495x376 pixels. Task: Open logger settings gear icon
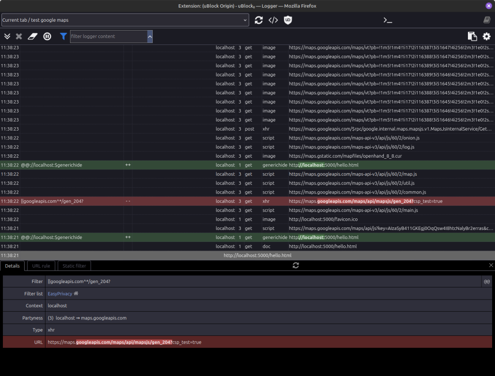[486, 36]
